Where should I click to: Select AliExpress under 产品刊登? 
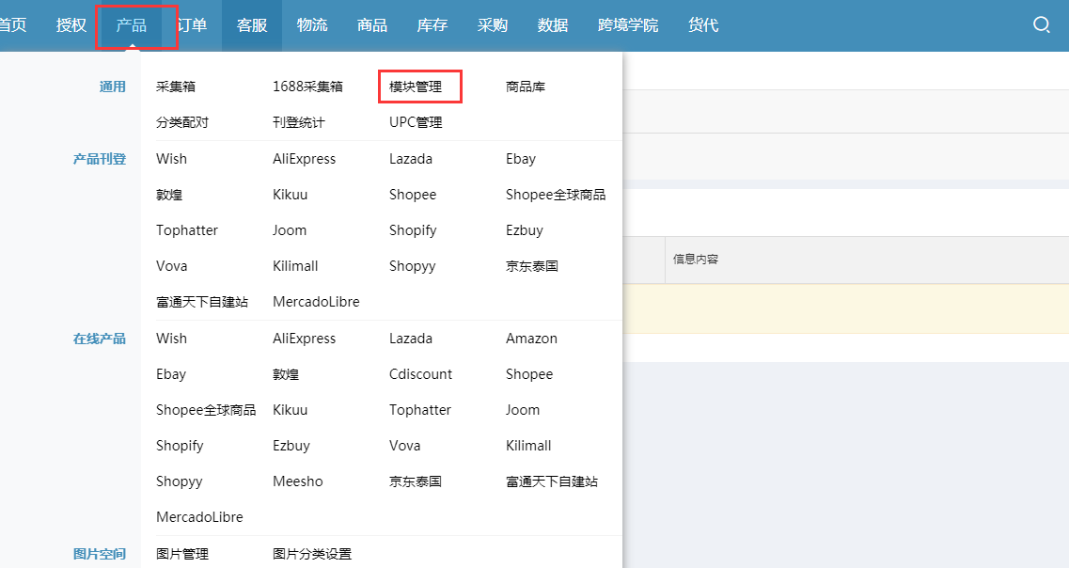tap(304, 159)
